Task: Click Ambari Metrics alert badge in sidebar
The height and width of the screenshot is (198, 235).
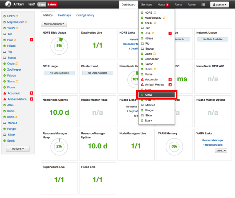Action: tap(32, 99)
